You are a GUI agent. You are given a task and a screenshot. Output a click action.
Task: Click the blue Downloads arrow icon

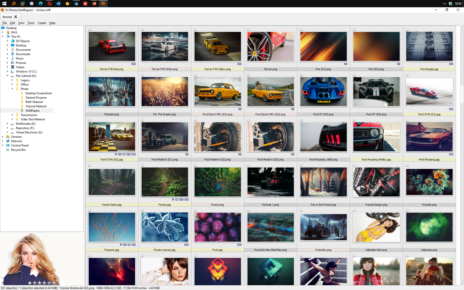[x=13, y=54]
